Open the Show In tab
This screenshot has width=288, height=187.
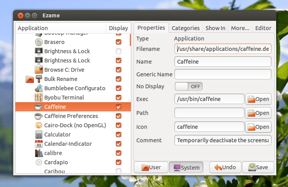click(215, 28)
